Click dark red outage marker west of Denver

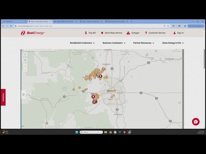click(x=93, y=97)
